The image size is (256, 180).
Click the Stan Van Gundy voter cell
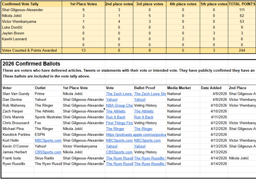pos(17,94)
